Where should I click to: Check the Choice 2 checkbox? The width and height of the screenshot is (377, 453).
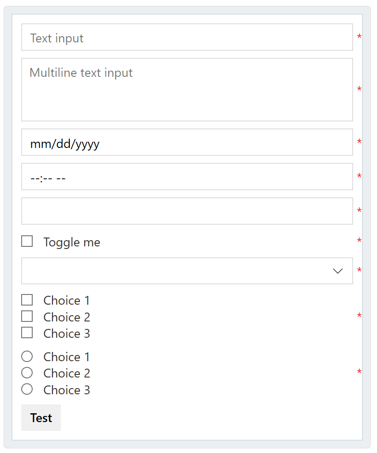[x=27, y=316]
